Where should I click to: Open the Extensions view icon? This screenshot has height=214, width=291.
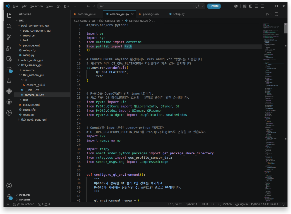pyautogui.click(x=9, y=70)
